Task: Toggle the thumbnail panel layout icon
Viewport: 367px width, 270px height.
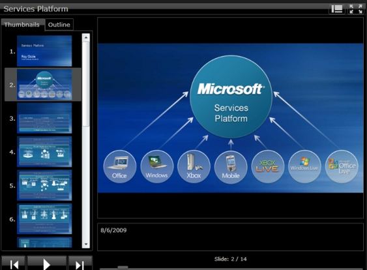Action: coord(337,9)
